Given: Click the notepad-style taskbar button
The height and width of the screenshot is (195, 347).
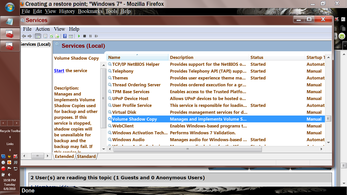Looking at the screenshot, I should click(10, 22).
